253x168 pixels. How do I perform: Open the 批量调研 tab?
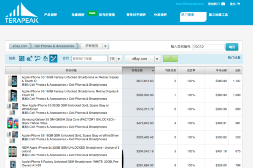78,15
